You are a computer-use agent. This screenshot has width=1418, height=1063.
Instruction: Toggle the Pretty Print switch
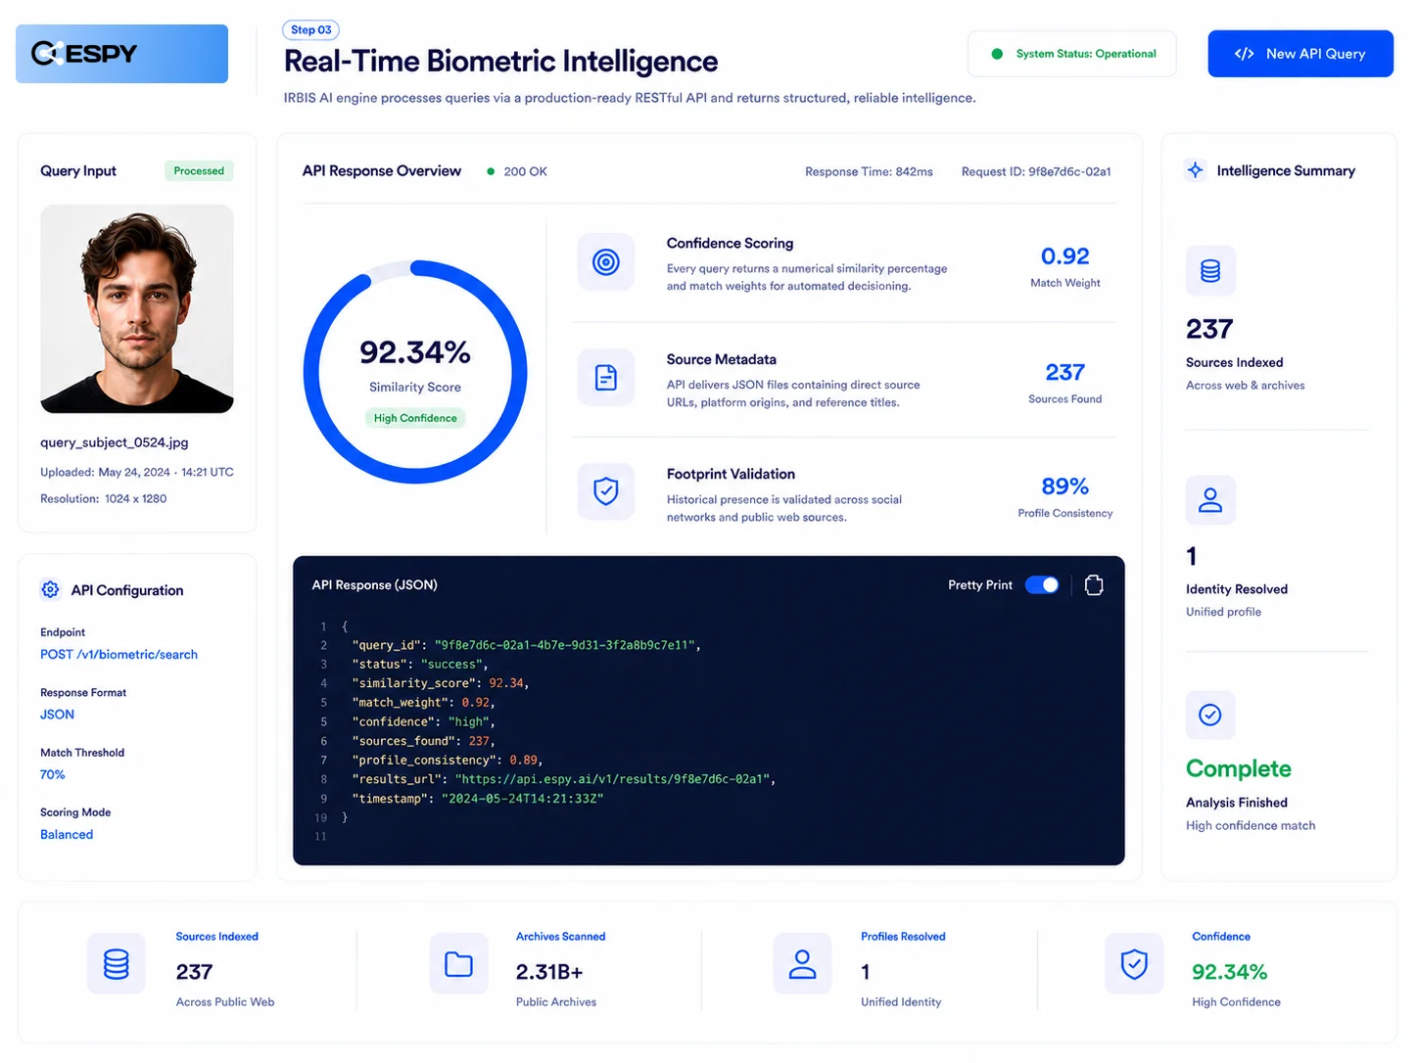(x=1042, y=584)
